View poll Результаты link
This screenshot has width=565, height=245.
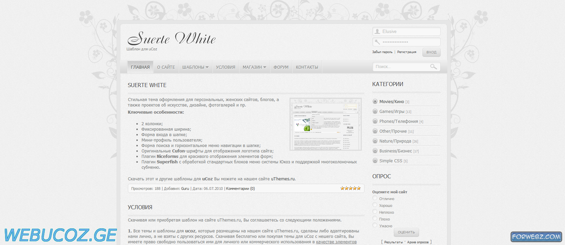click(x=393, y=242)
